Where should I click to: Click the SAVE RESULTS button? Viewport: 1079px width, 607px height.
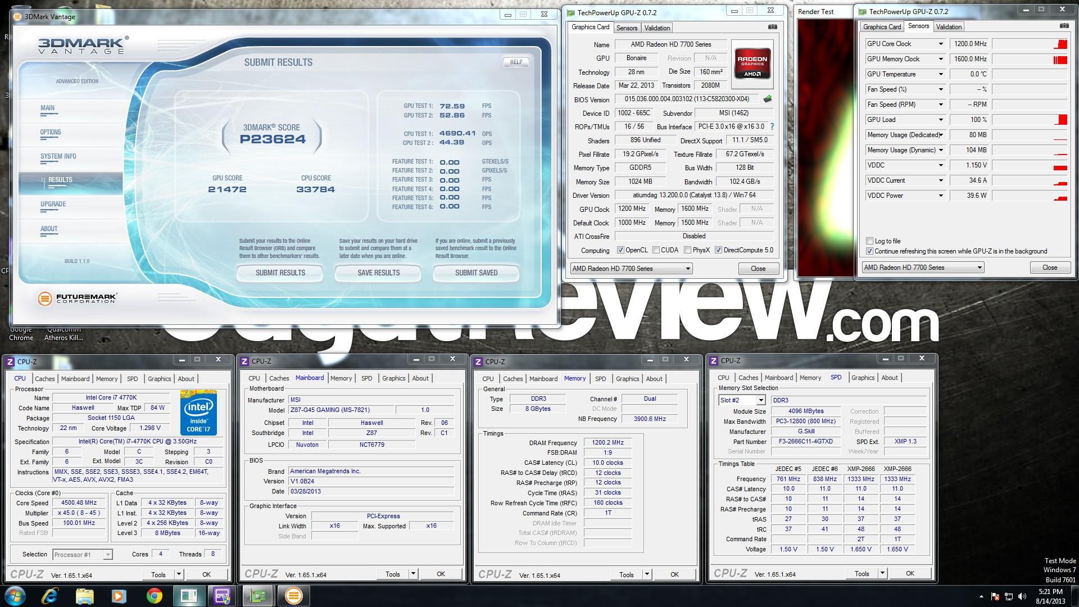378,273
